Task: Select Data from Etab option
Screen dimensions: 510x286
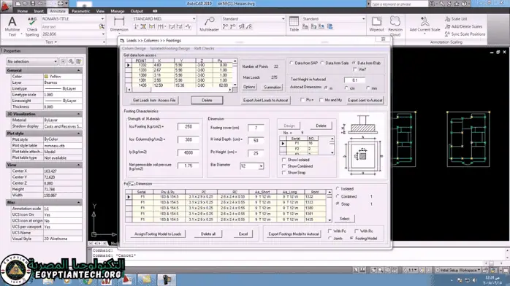Action: pyautogui.click(x=354, y=63)
